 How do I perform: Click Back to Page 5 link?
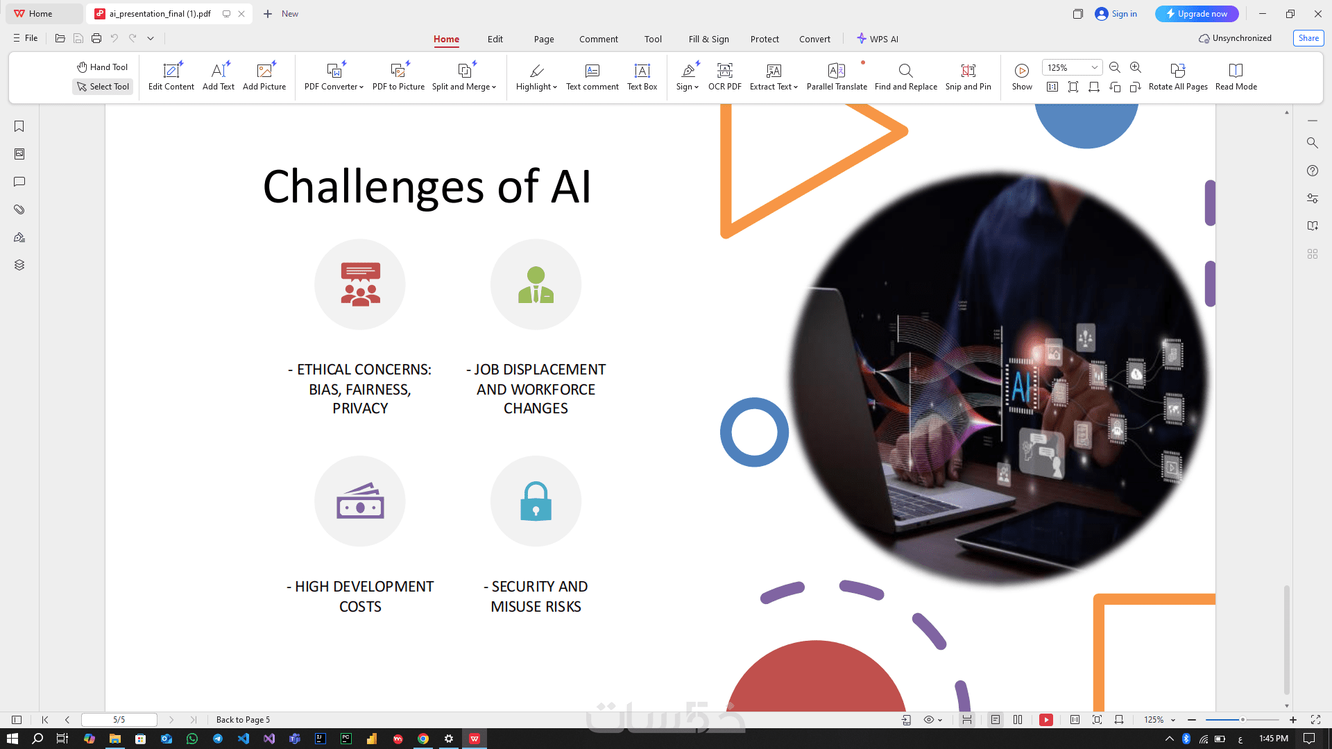point(243,720)
